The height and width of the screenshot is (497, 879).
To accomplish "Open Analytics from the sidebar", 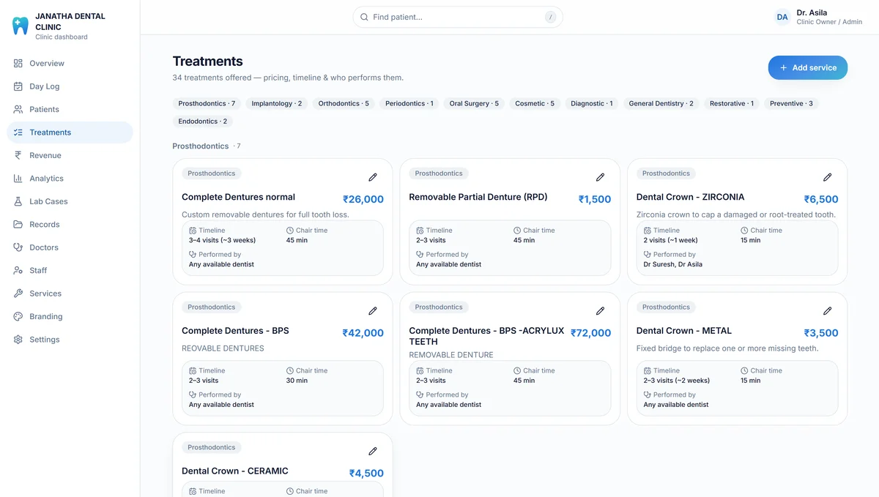I will pos(70,179).
